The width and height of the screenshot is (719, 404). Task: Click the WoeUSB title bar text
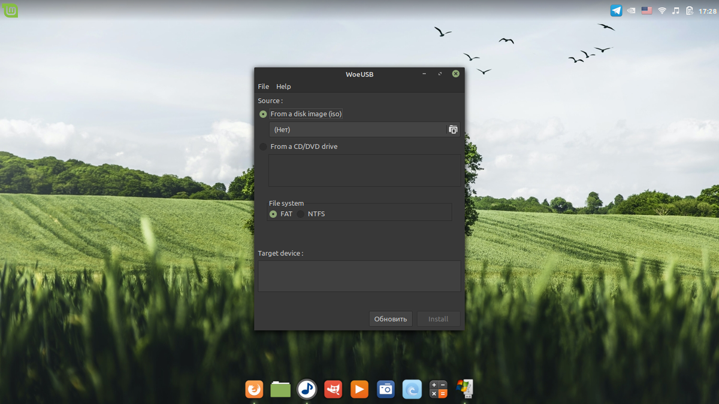[x=359, y=75]
